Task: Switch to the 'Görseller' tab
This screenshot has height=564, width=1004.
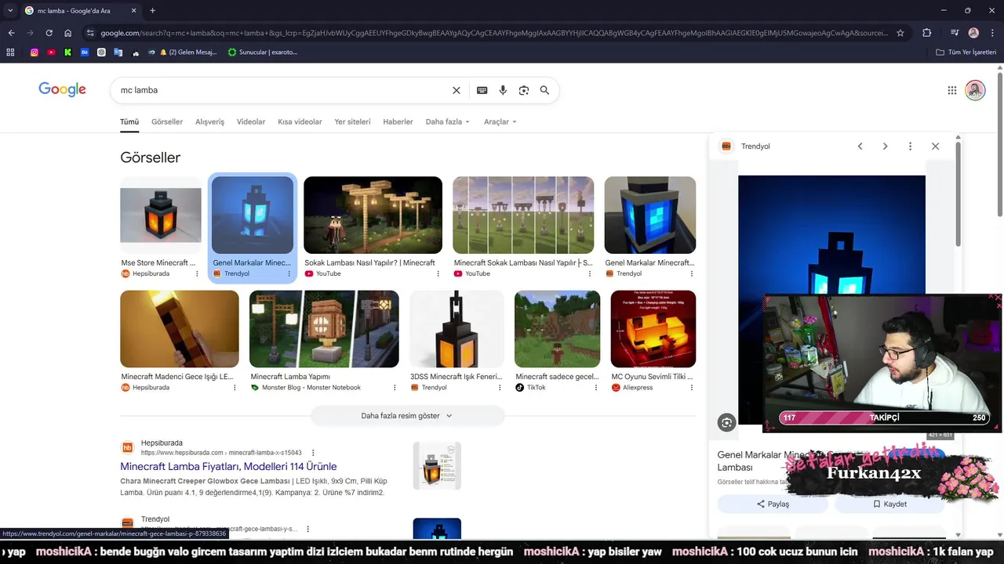Action: click(x=167, y=121)
